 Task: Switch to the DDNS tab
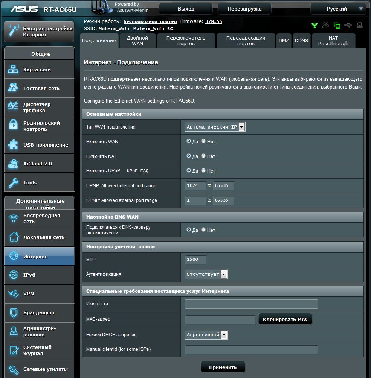(301, 40)
